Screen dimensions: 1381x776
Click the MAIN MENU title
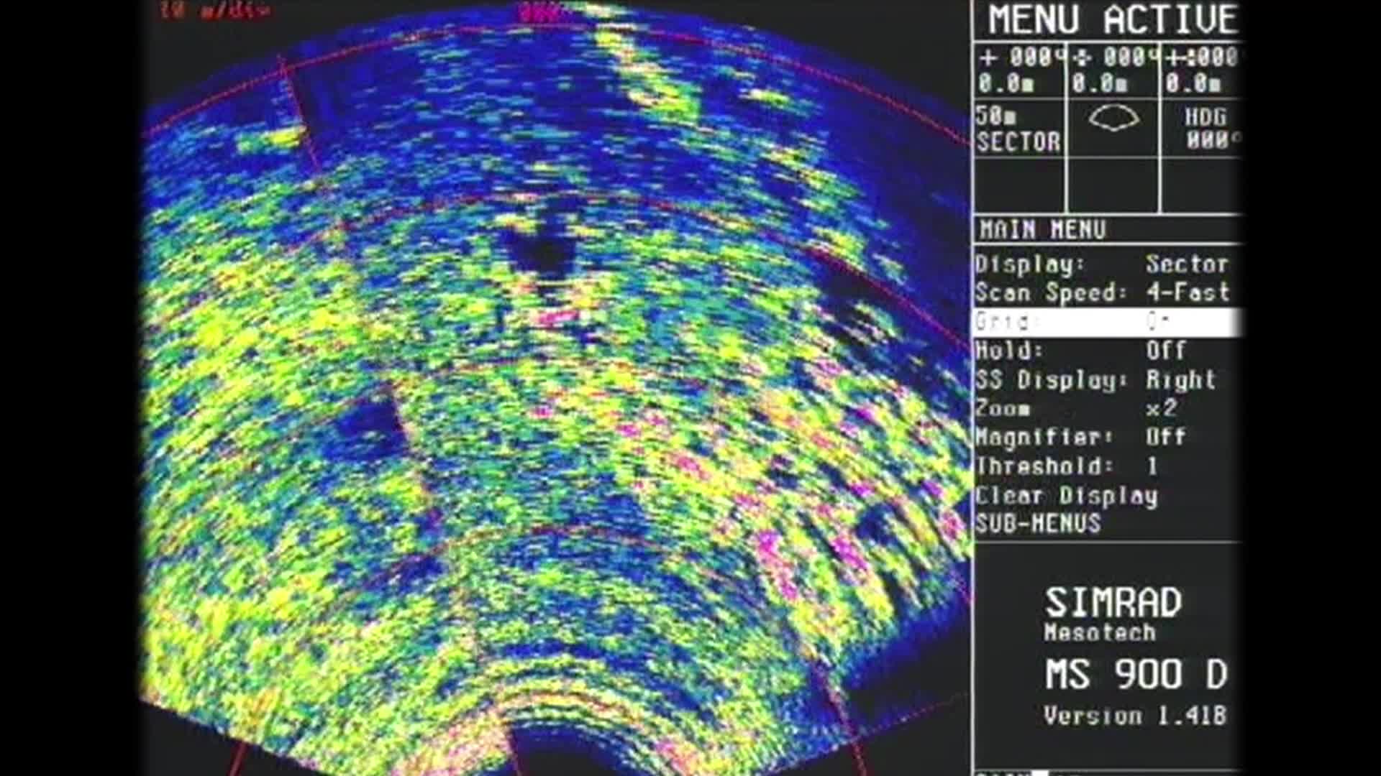click(1042, 230)
